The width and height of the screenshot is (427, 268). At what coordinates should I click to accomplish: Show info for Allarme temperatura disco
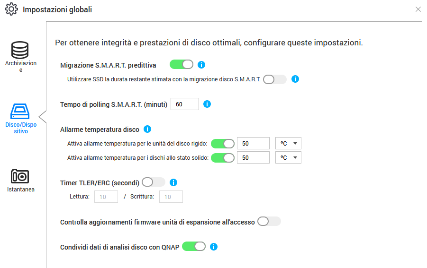point(147,129)
